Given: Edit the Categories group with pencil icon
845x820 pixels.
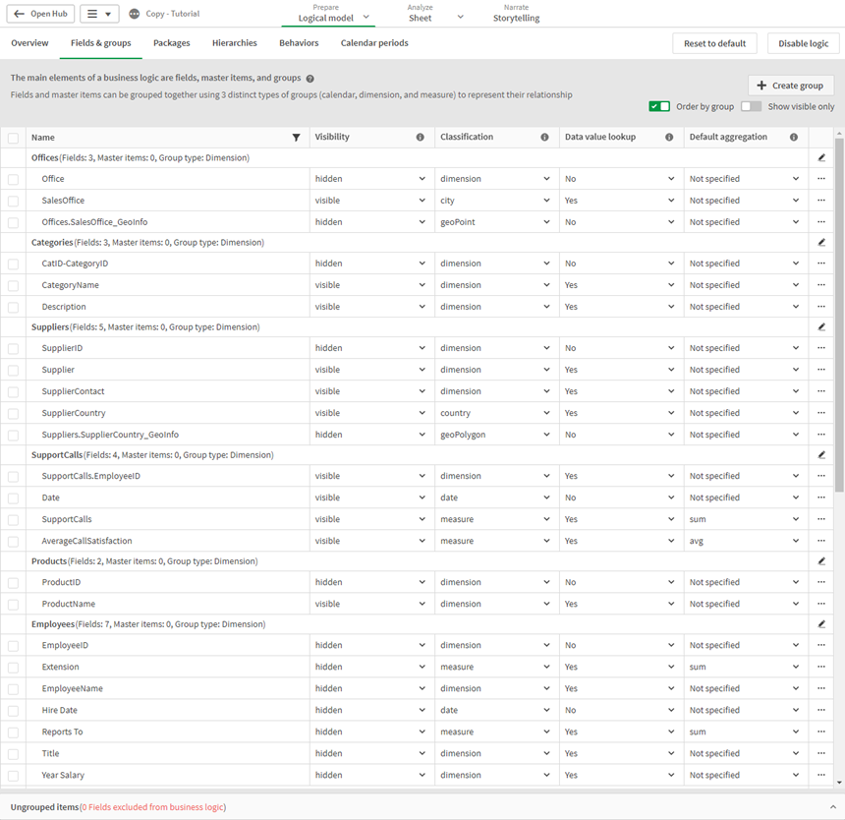Looking at the screenshot, I should [x=821, y=243].
